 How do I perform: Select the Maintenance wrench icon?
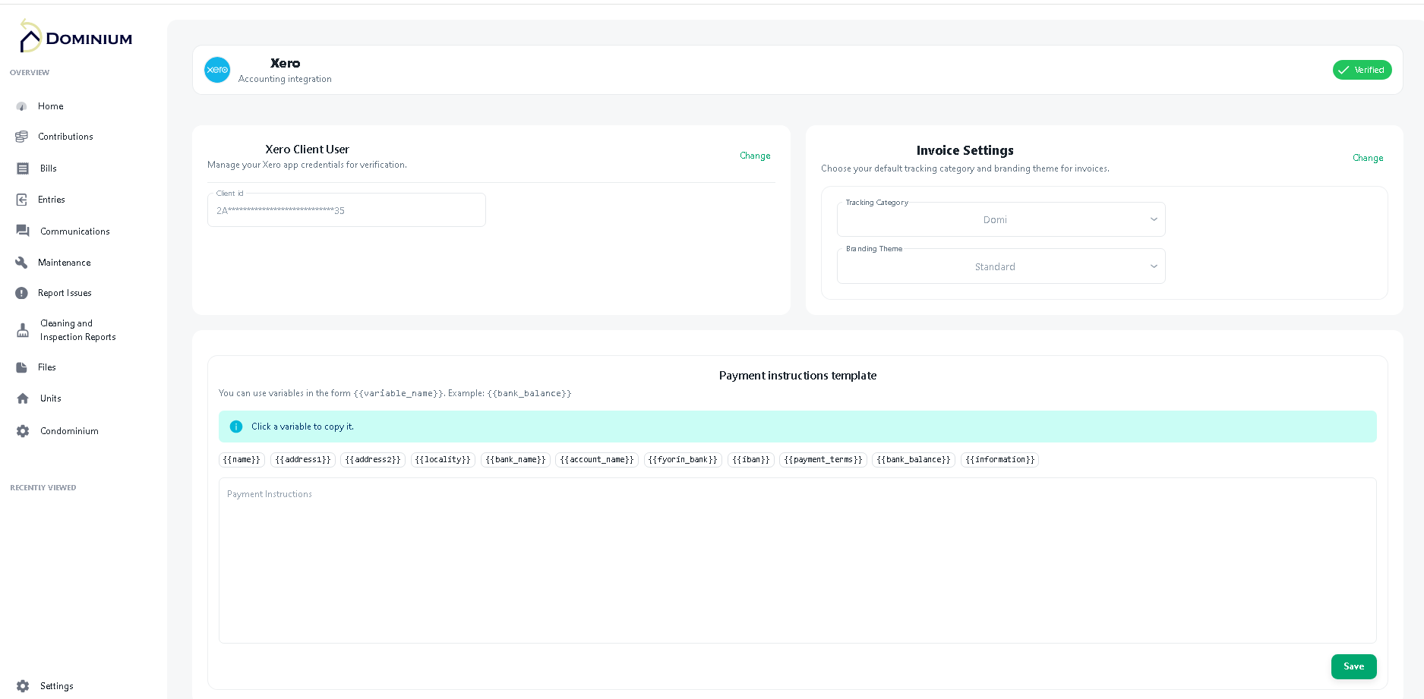tap(22, 263)
